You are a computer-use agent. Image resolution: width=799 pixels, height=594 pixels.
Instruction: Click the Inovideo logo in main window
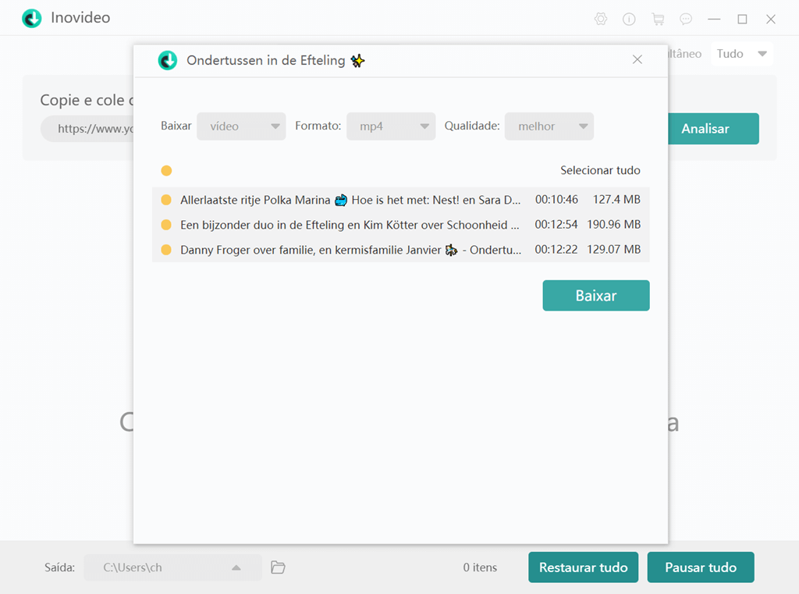point(31,19)
